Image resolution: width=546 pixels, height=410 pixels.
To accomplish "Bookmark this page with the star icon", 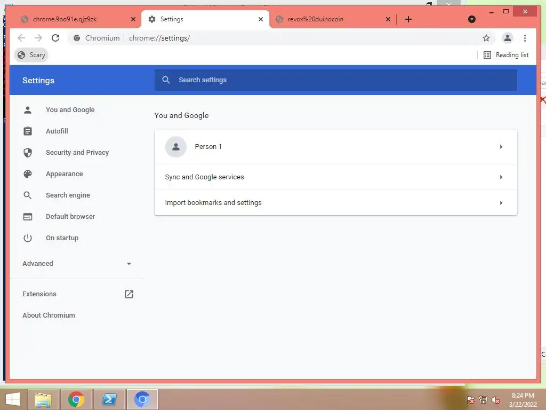I will (x=486, y=38).
